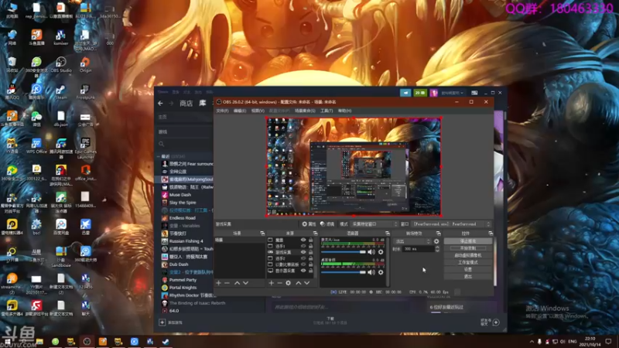Open source properties gear below sources list

288,283
